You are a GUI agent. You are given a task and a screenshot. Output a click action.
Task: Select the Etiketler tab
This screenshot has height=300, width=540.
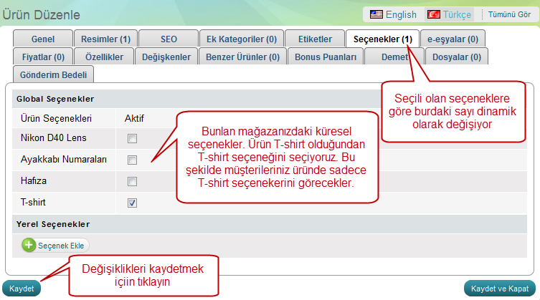(313, 39)
